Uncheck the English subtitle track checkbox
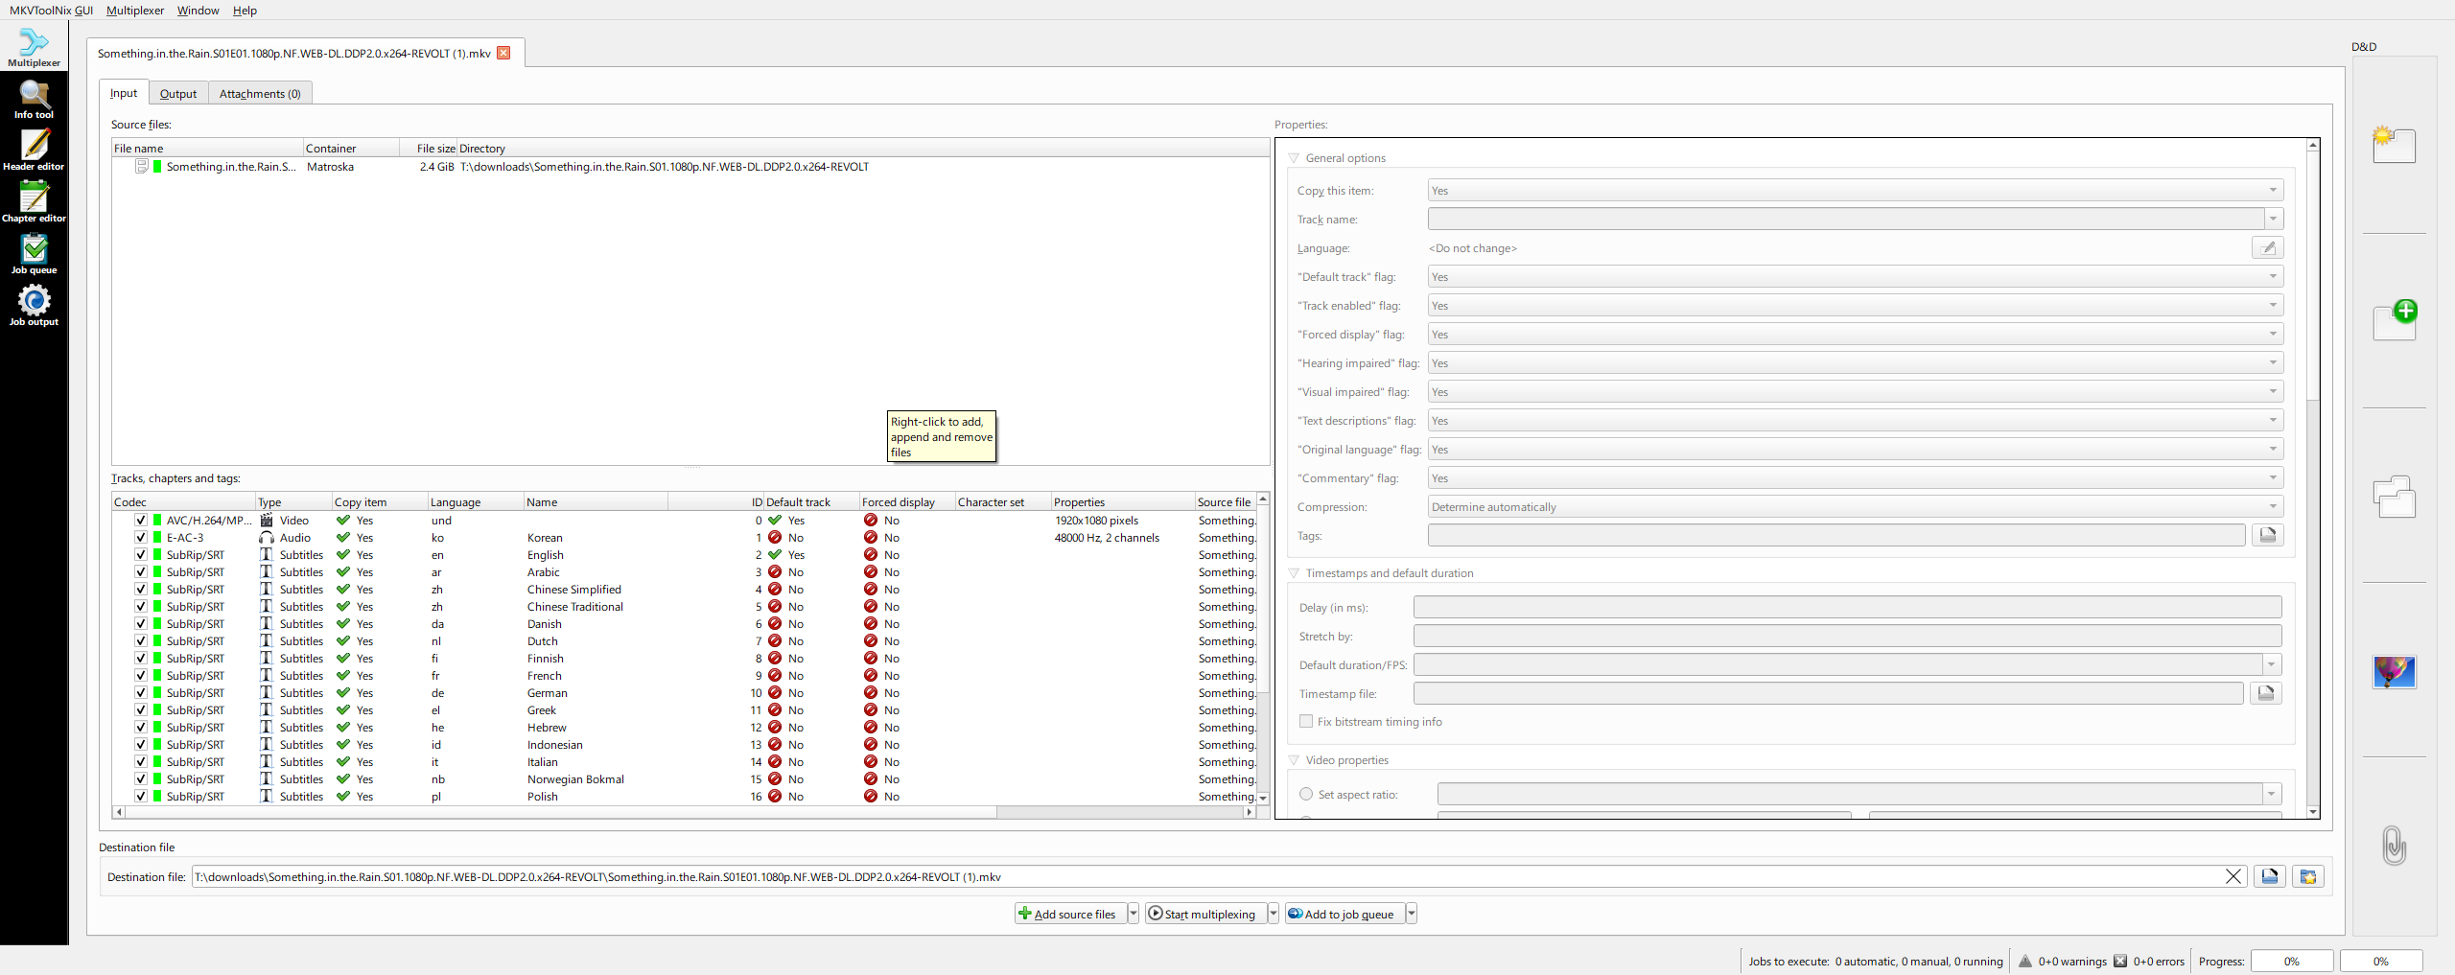The image size is (2455, 975). pyautogui.click(x=141, y=554)
